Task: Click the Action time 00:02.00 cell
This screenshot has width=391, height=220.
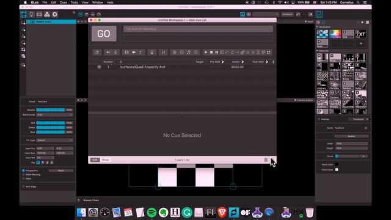Action: tap(237, 67)
